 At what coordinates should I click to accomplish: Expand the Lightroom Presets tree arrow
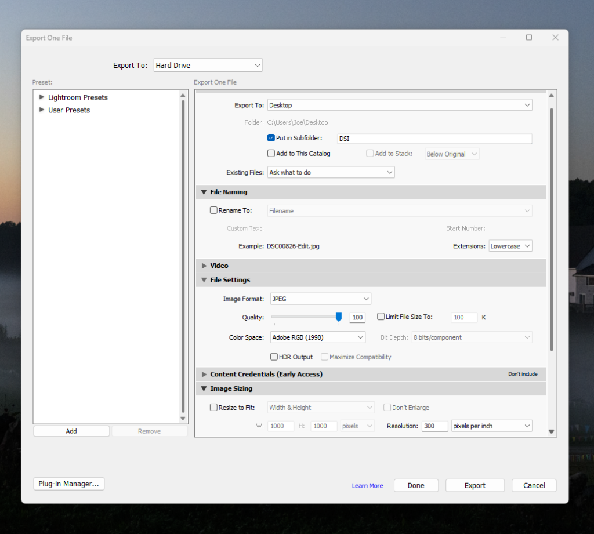pyautogui.click(x=42, y=97)
